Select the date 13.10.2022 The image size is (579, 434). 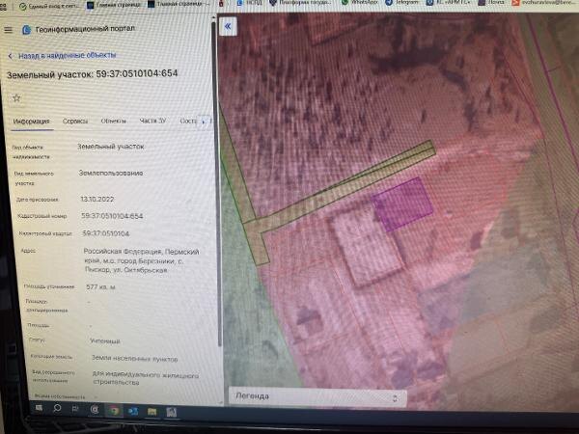[x=97, y=199]
